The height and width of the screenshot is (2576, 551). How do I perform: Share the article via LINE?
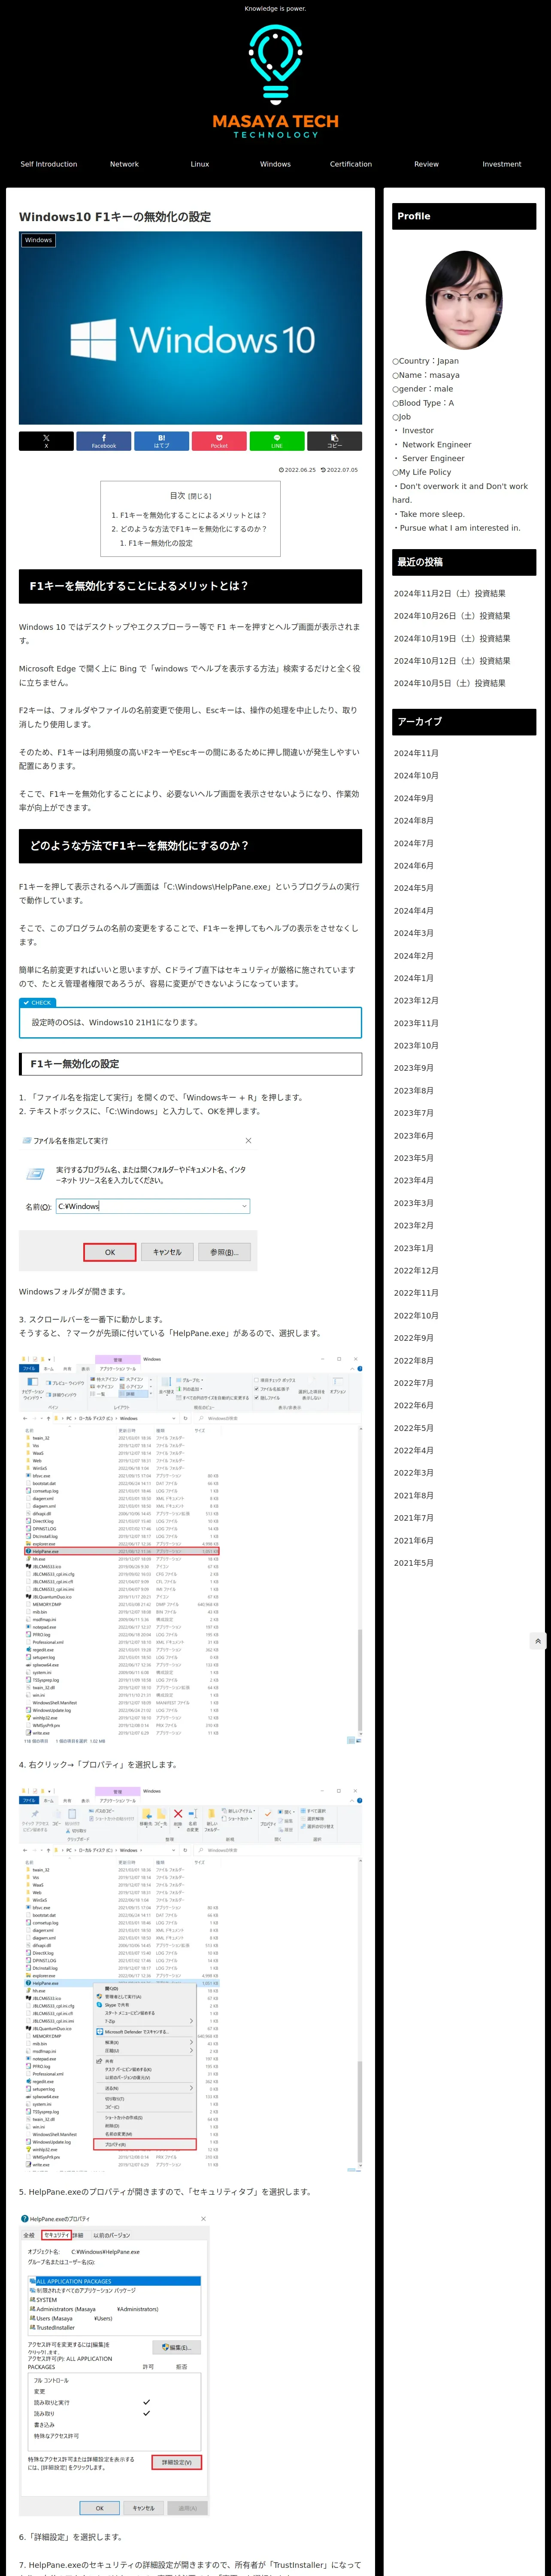[x=276, y=441]
